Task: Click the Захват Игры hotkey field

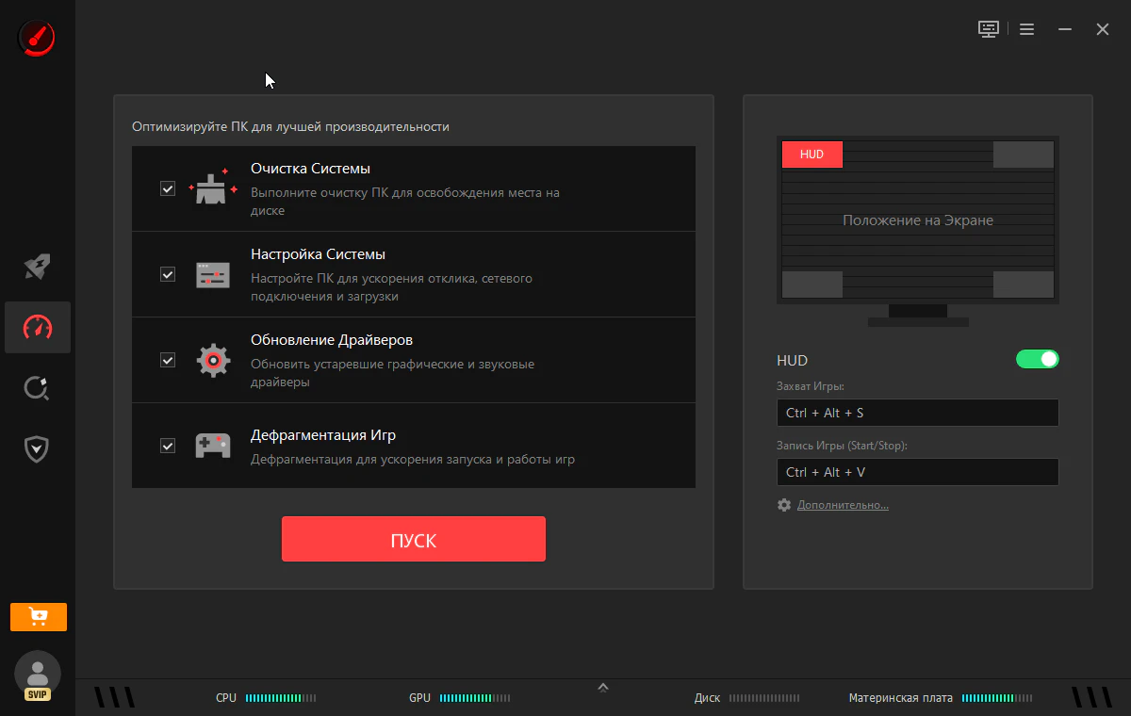Action: pyautogui.click(x=918, y=413)
